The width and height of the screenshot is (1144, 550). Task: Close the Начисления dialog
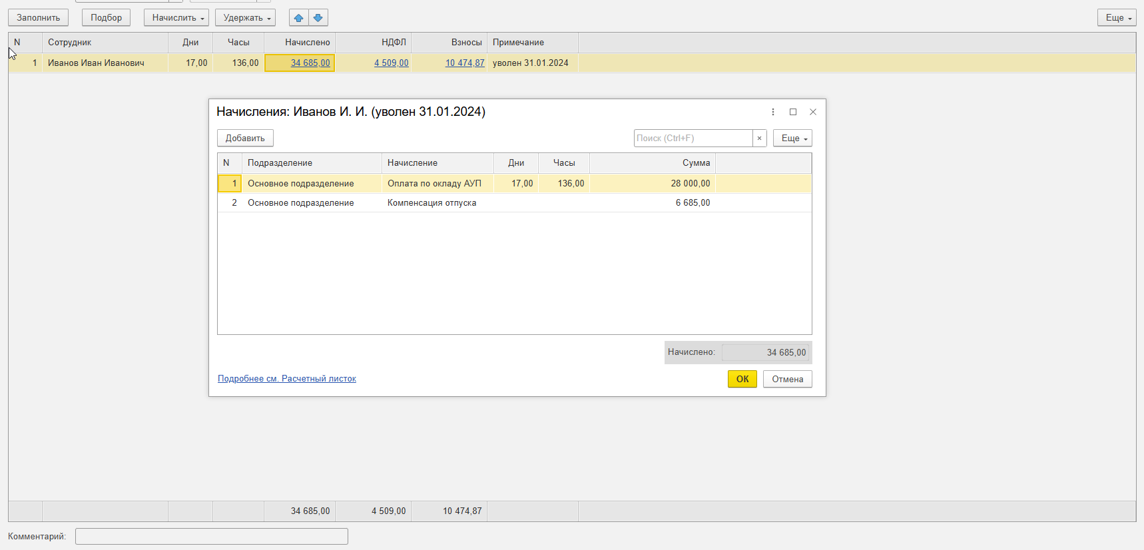[812, 112]
